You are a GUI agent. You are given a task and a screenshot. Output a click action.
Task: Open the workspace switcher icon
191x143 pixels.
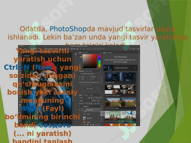[134, 49]
